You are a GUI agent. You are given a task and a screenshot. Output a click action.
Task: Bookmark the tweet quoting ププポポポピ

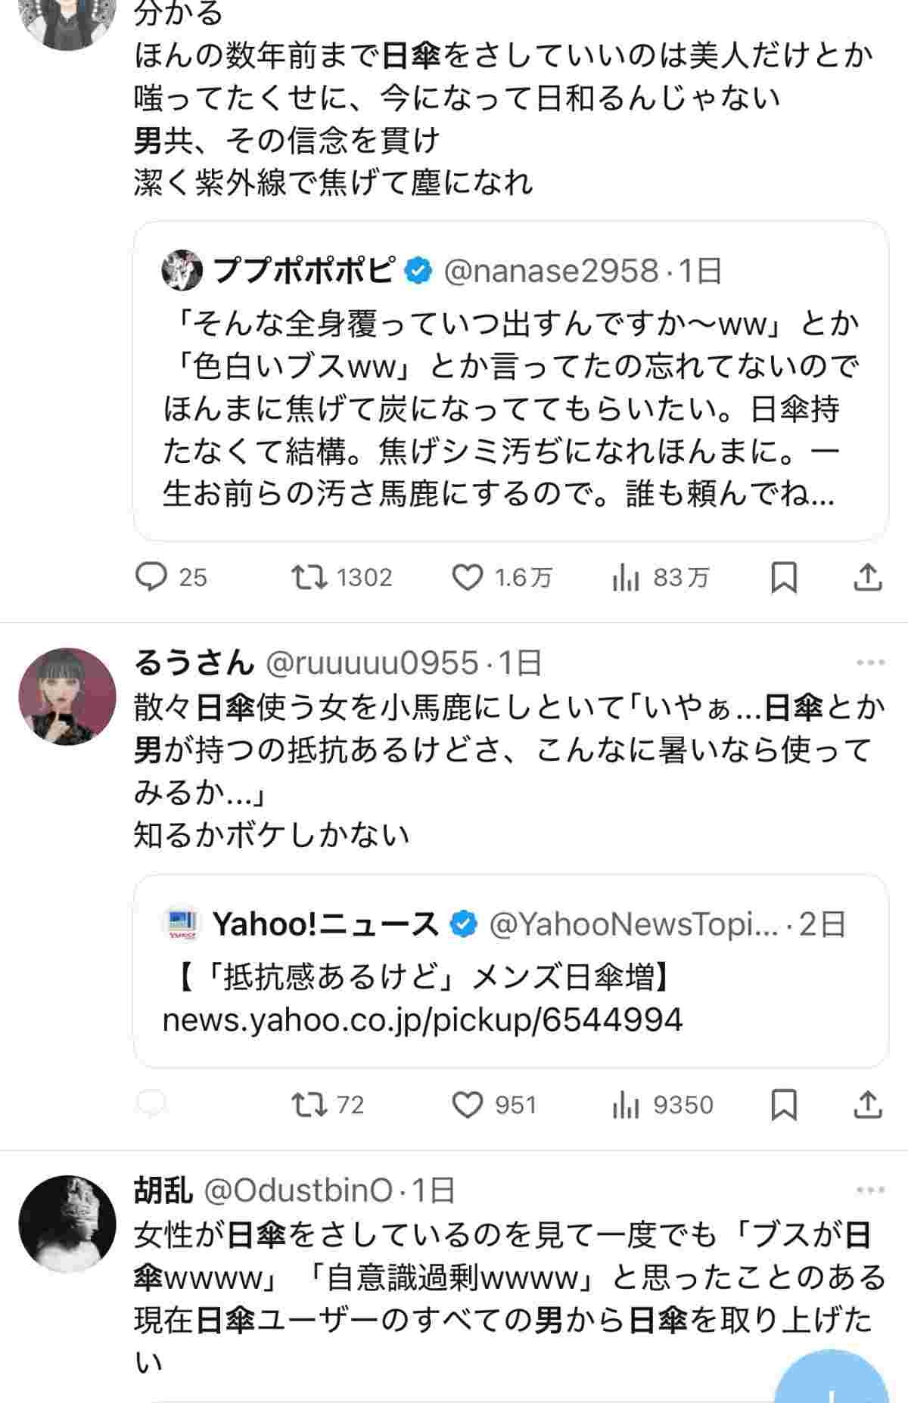[x=783, y=578]
